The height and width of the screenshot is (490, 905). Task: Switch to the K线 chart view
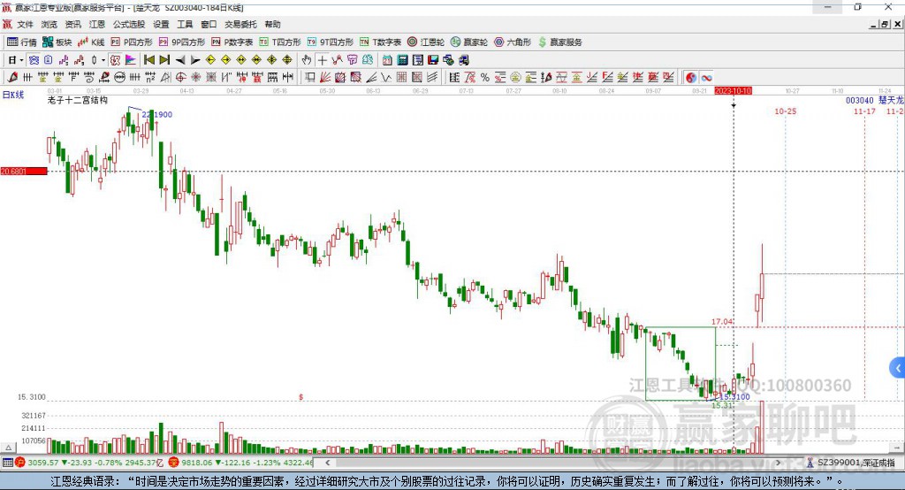(x=91, y=42)
